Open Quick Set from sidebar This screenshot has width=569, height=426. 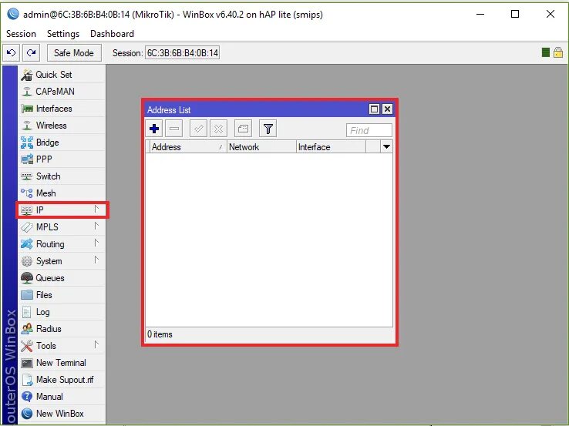pos(62,74)
